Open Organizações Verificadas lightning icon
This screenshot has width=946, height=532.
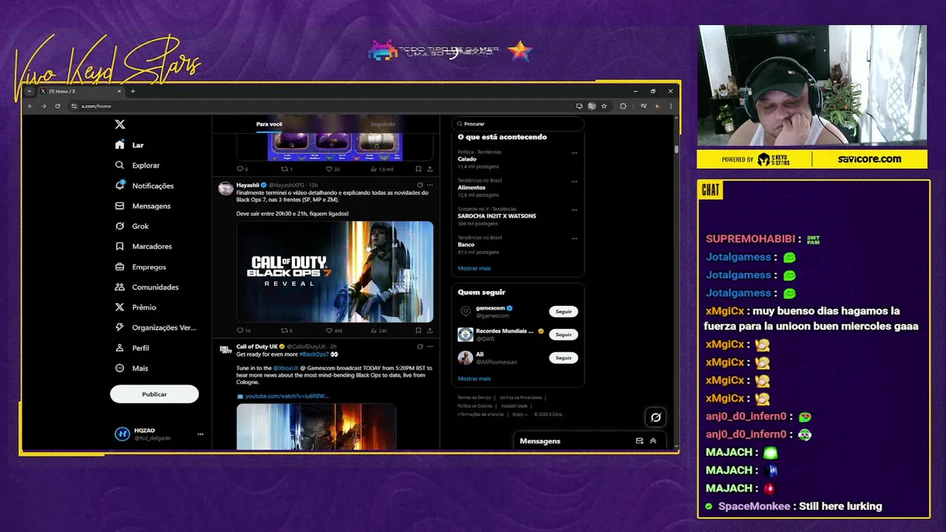click(120, 327)
